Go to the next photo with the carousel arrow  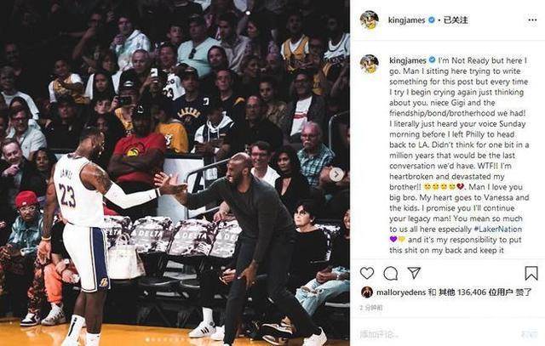336,174
